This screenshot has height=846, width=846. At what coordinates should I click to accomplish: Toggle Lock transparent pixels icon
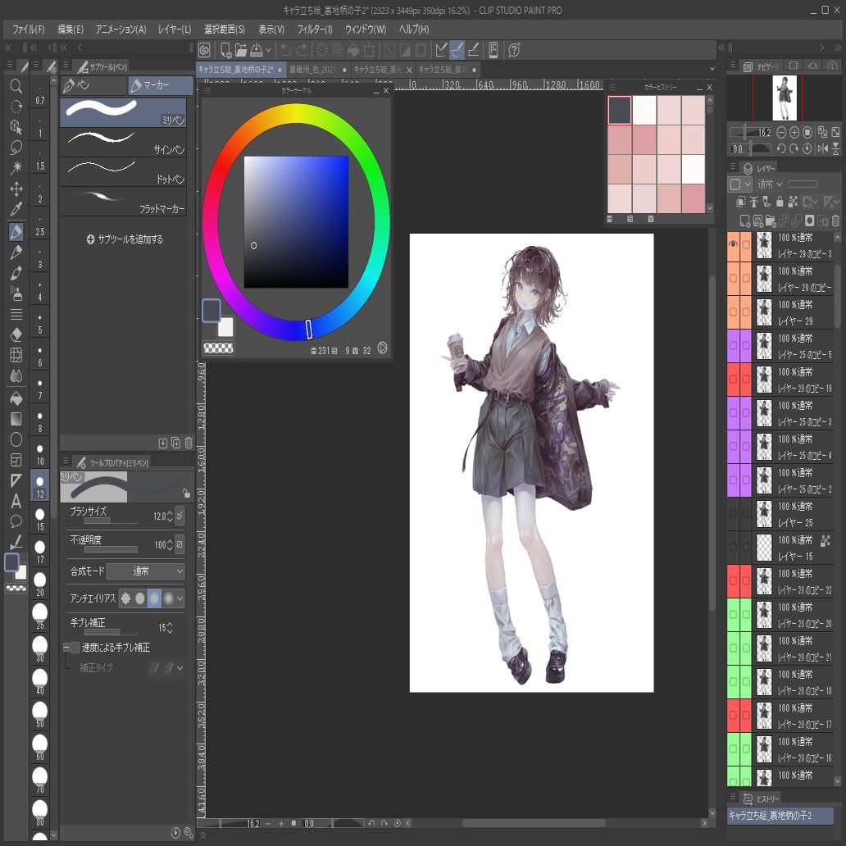(793, 202)
